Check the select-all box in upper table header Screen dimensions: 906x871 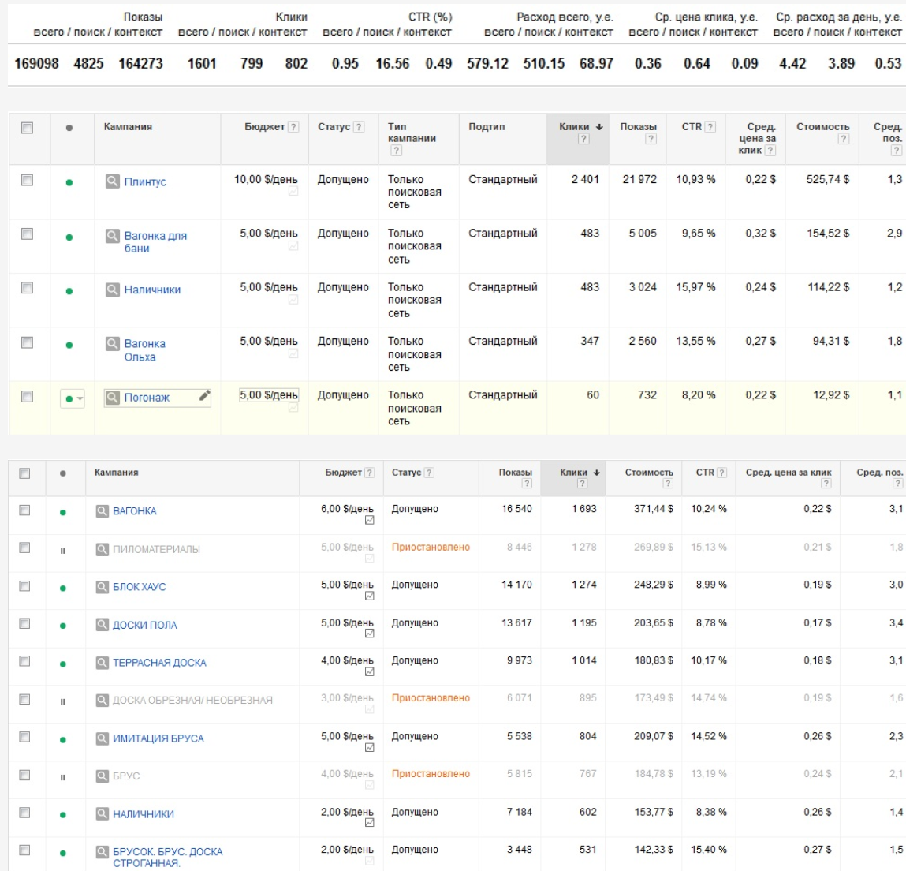27,127
